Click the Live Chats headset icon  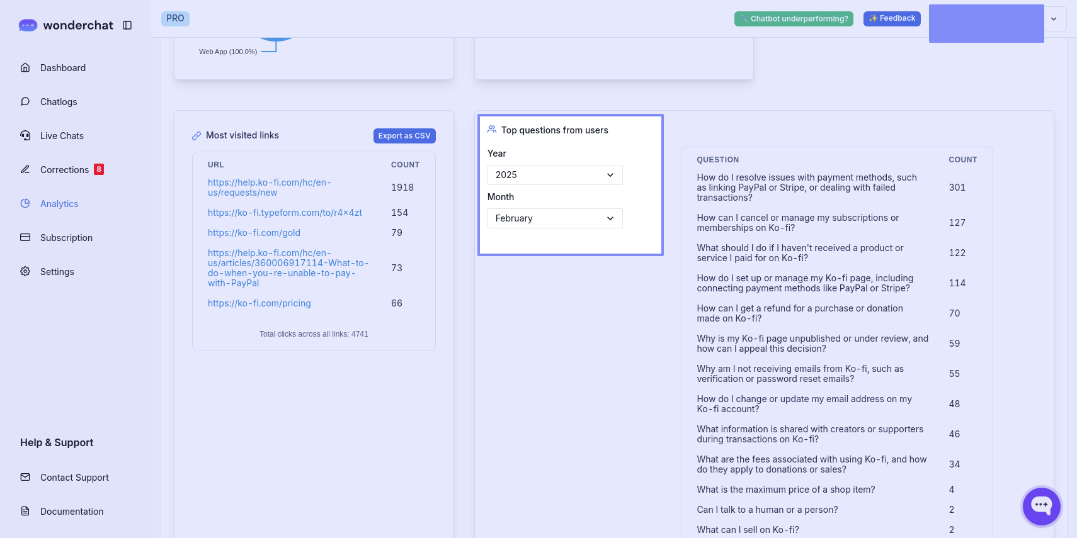(x=25, y=135)
